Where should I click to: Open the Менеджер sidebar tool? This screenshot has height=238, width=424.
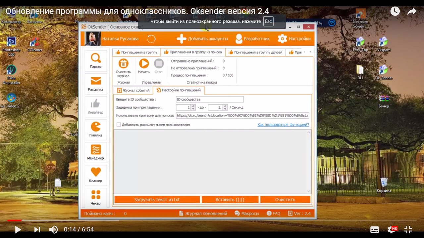click(96, 152)
